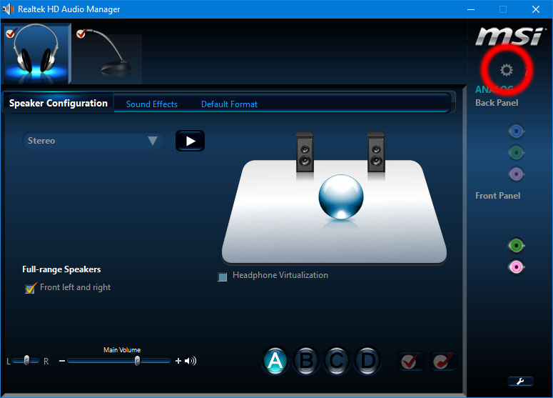Screen dimensions: 553x398
Task: Play the speaker test sound
Action: coord(190,141)
